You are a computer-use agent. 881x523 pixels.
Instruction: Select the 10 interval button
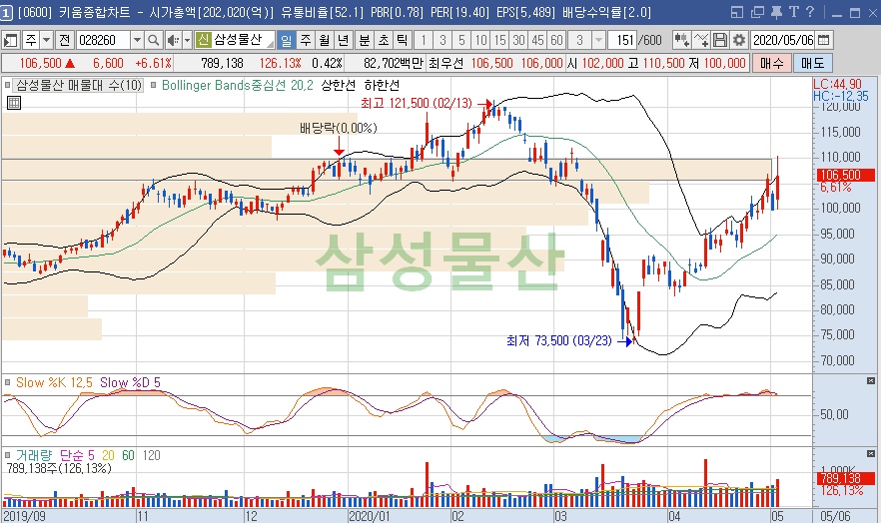[x=480, y=40]
